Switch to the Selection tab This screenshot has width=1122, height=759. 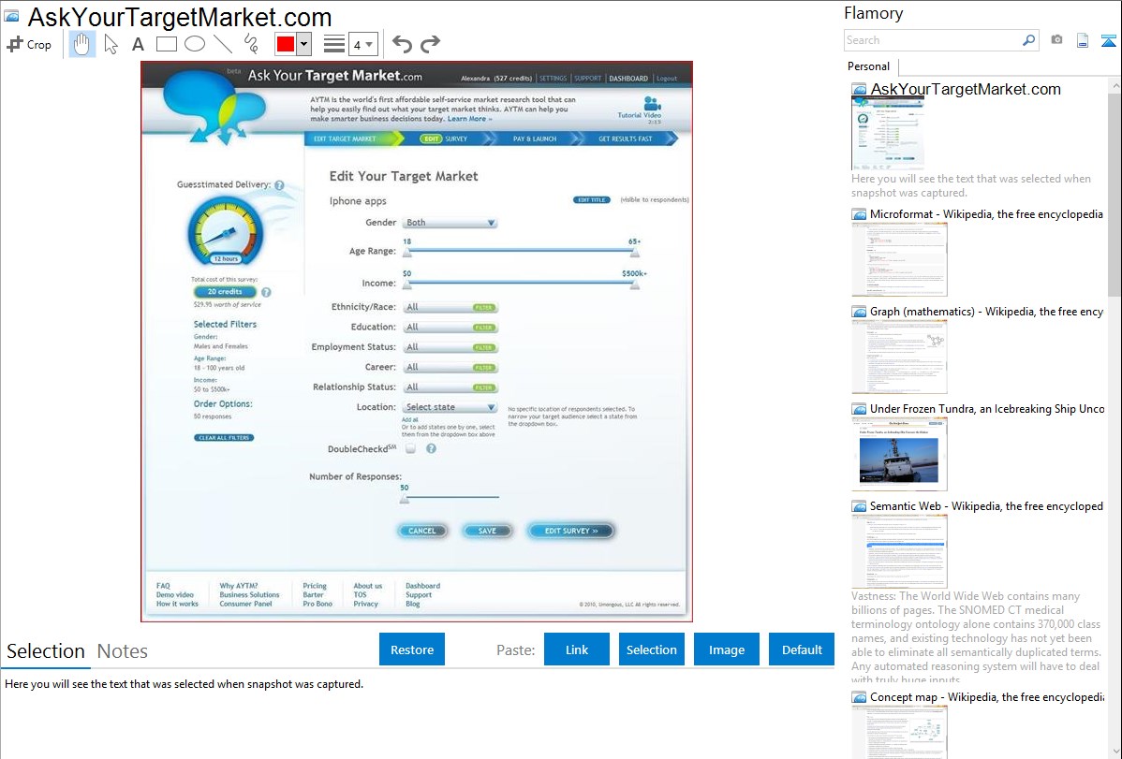pos(46,651)
